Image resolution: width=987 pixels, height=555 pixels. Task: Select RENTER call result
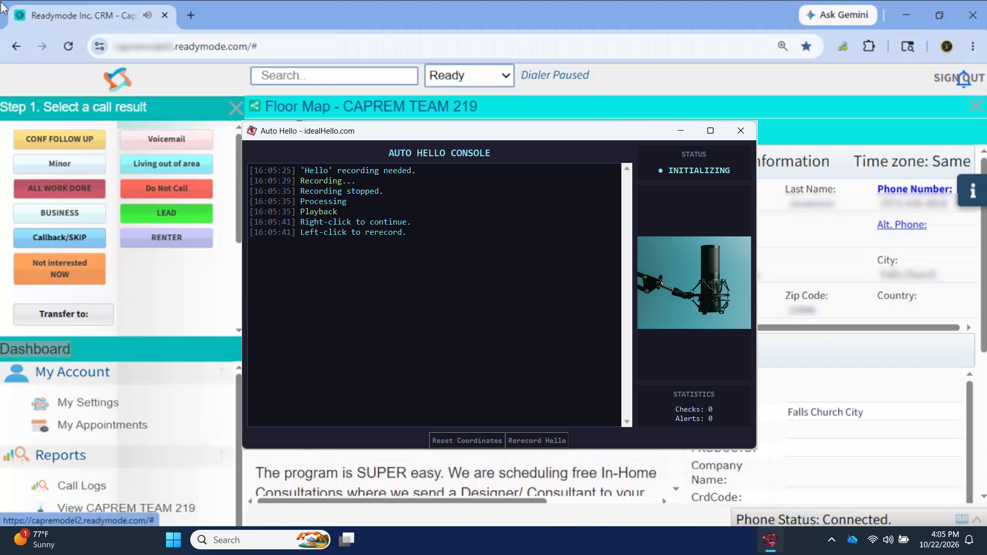167,238
